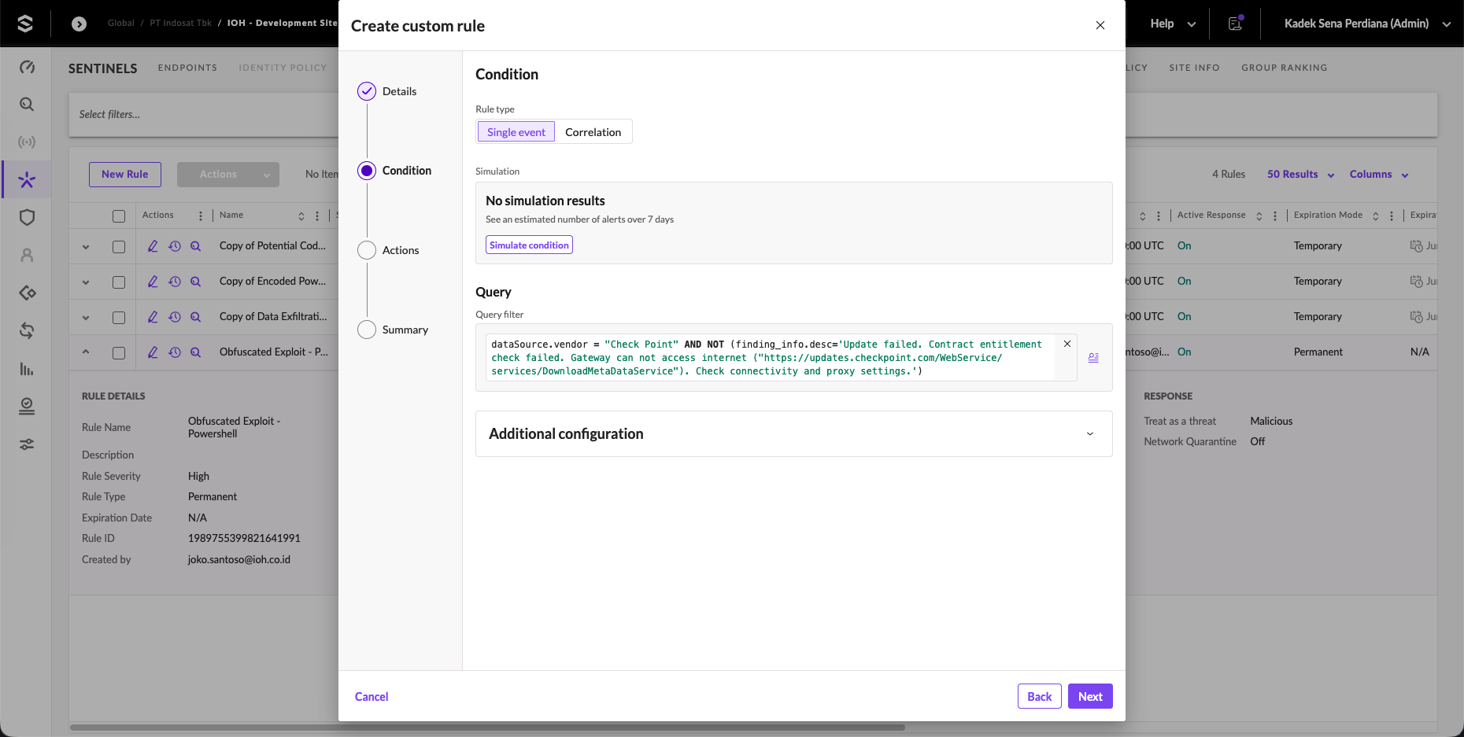The width and height of the screenshot is (1464, 737).
Task: Open Name column options menu
Action: coord(317,216)
